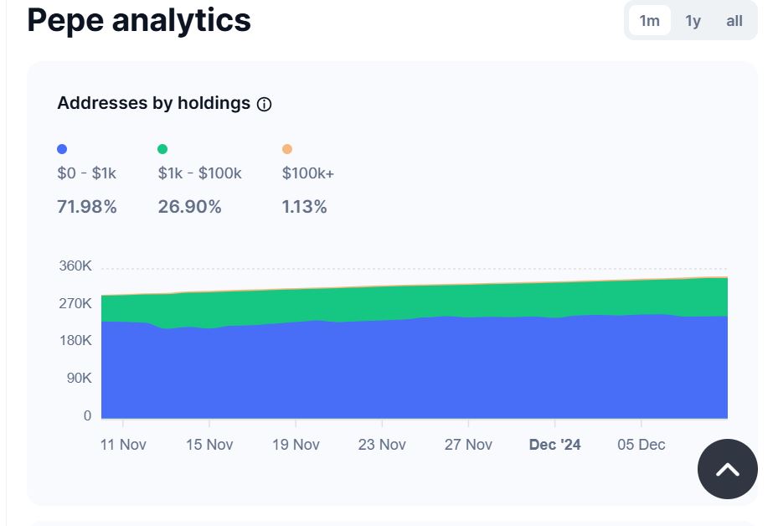Click the blue legend dot for $0 - $1k
Viewport: 778px width, 526px height.
[x=62, y=149]
